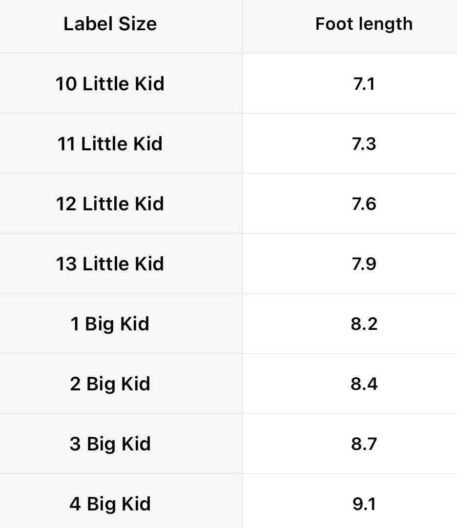Choose the "3 Big Kid" size label

[110, 444]
